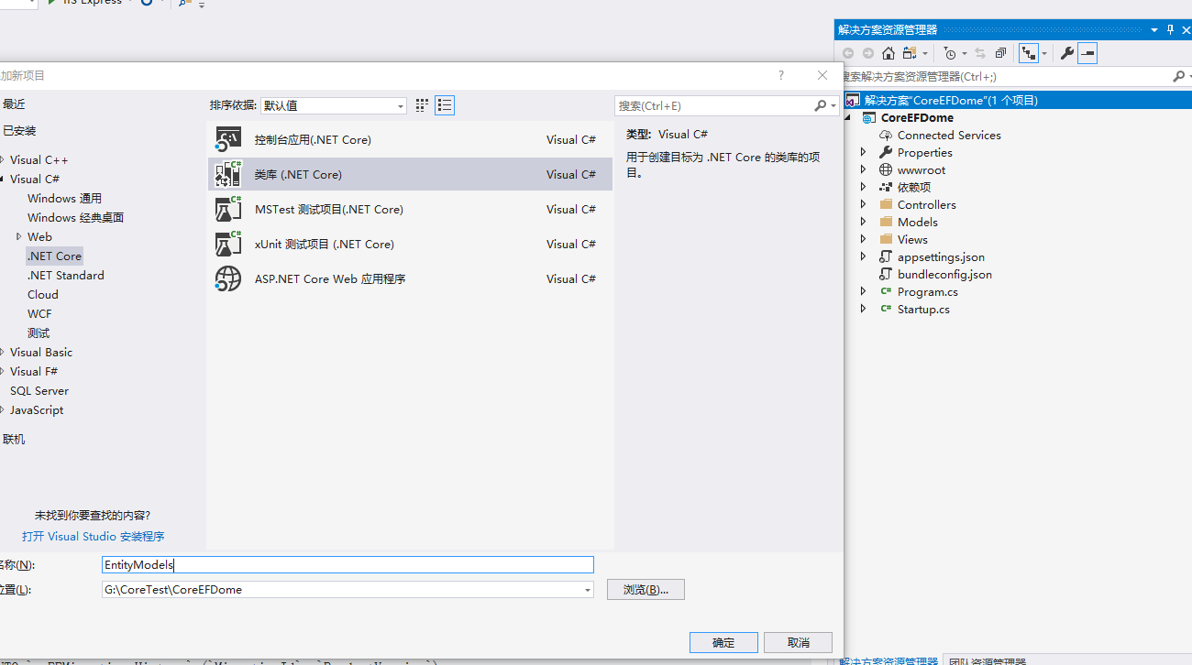Select 已安装 (Installed) category in dialog
Image resolution: width=1192 pixels, height=665 pixels.
pos(19,131)
